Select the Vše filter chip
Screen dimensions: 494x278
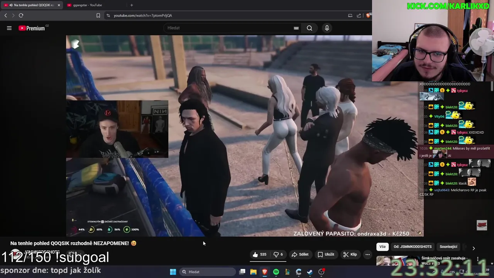pos(382,247)
